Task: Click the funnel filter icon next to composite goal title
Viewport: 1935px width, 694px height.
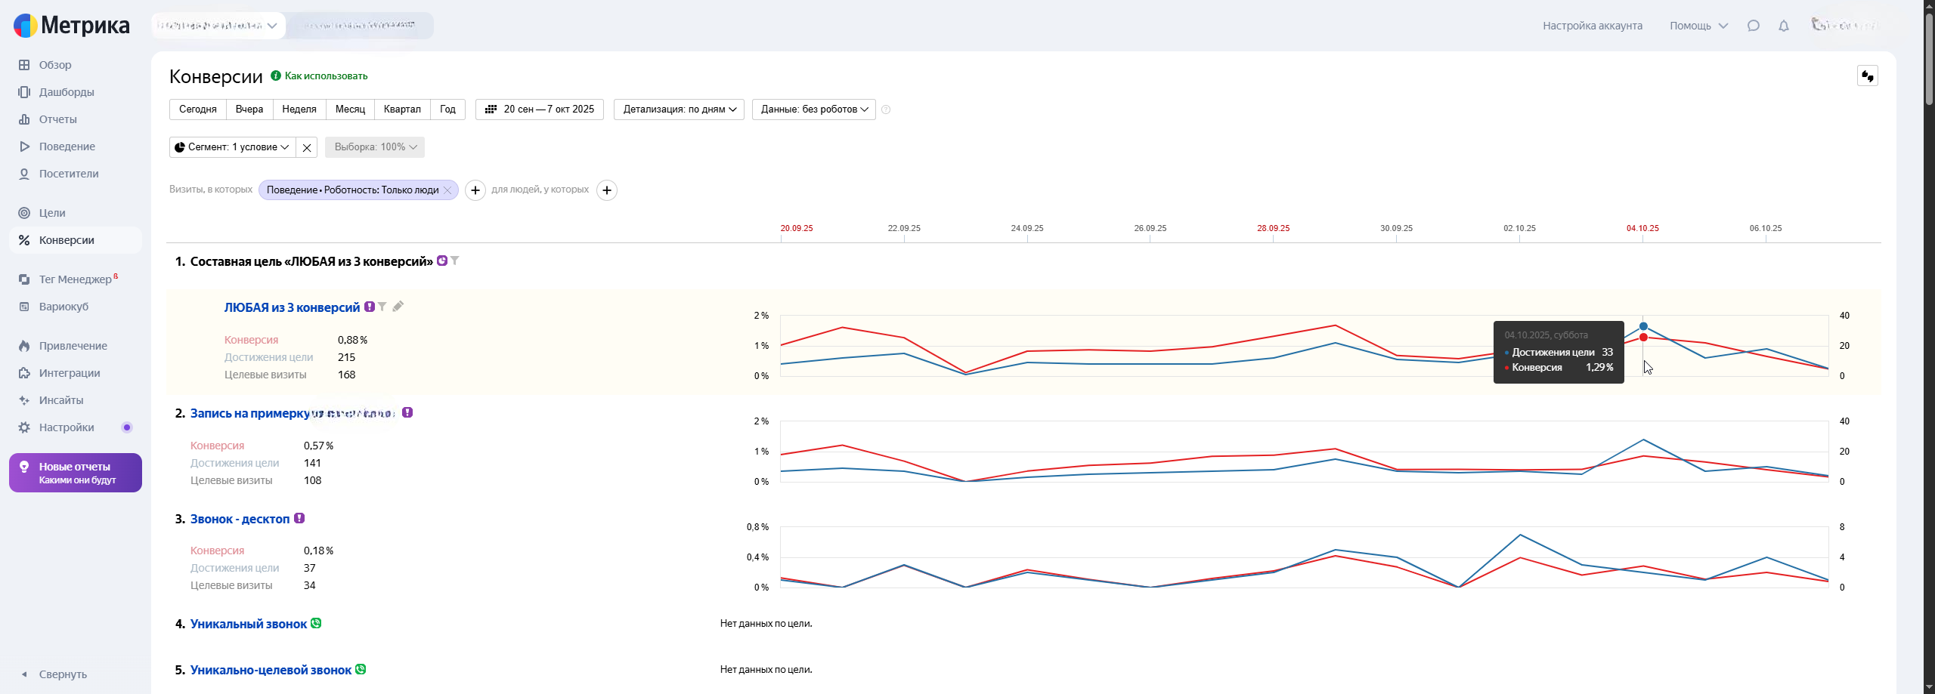Action: 455,261
